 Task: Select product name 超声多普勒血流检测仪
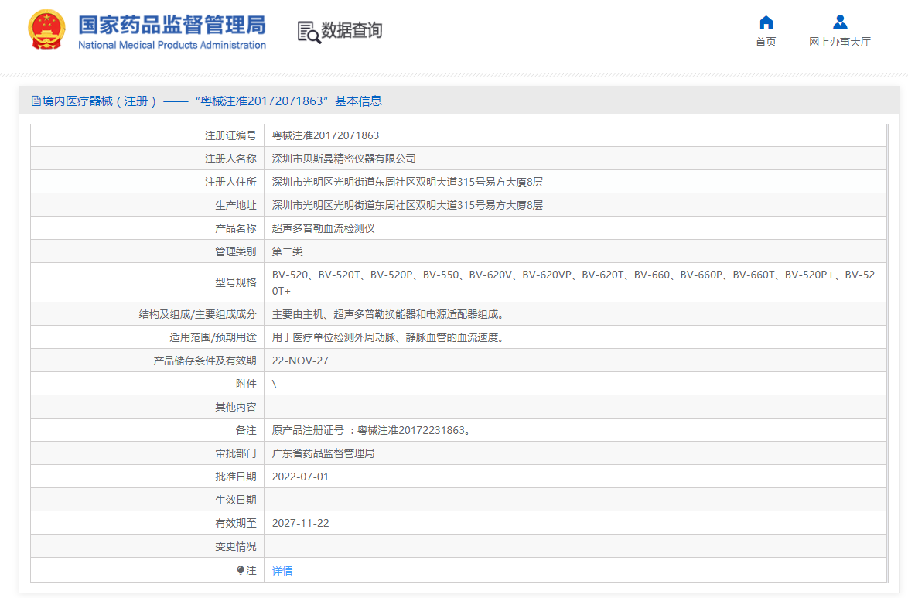(323, 227)
